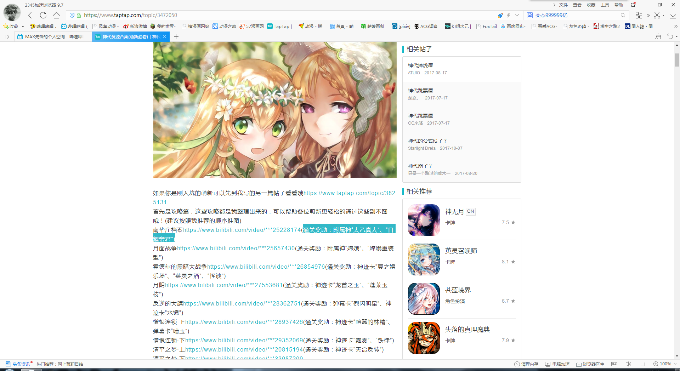Viewport: 680px width, 371px height.
Task: Open the TapTap bookmark
Action: coord(279,26)
